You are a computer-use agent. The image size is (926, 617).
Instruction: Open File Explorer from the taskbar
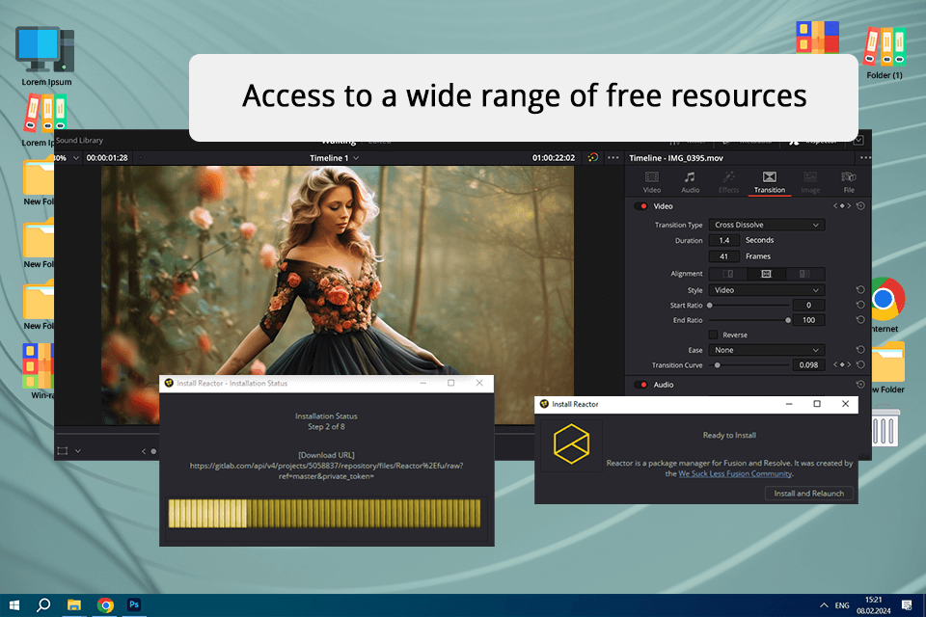click(74, 605)
